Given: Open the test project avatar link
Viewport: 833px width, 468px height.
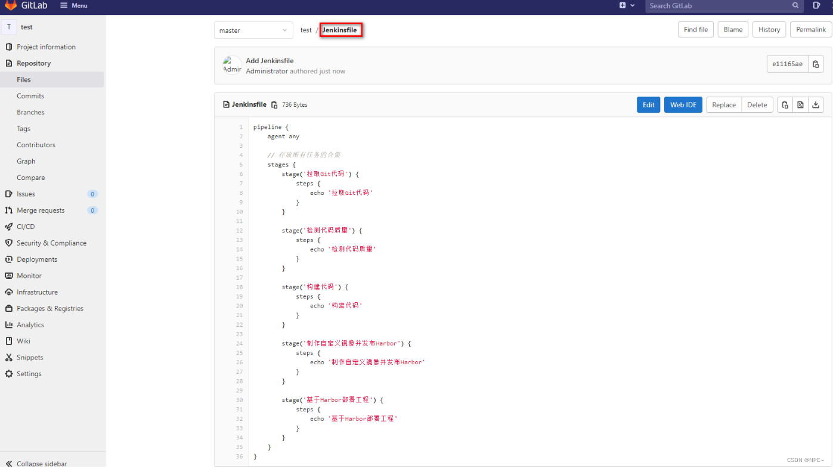Looking at the screenshot, I should tap(9, 27).
